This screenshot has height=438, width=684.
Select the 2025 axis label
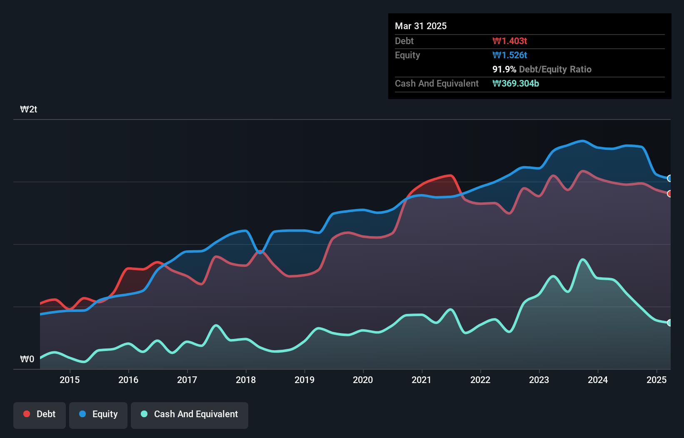click(x=657, y=380)
